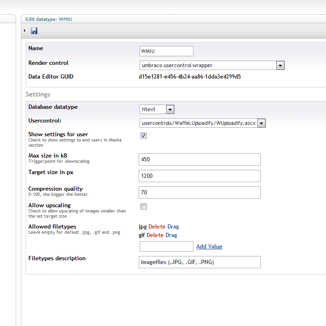Click Drag handle for the jpg entry

(173, 227)
